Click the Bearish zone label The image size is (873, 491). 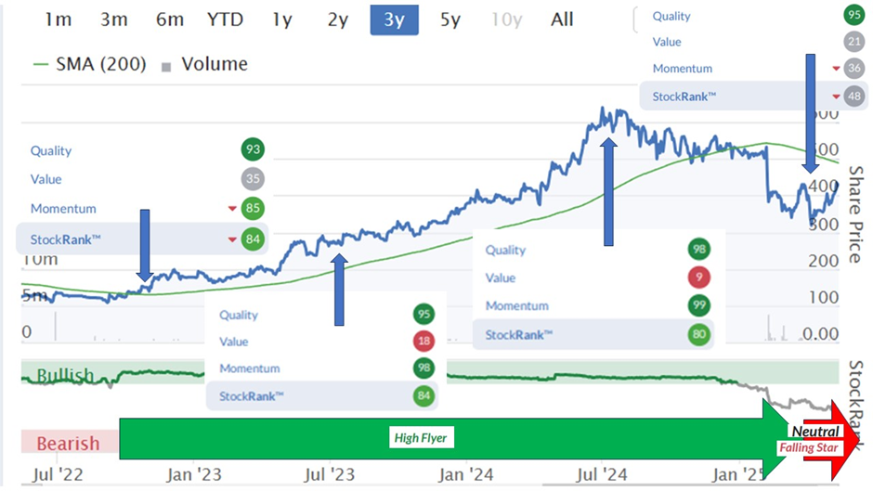68,443
